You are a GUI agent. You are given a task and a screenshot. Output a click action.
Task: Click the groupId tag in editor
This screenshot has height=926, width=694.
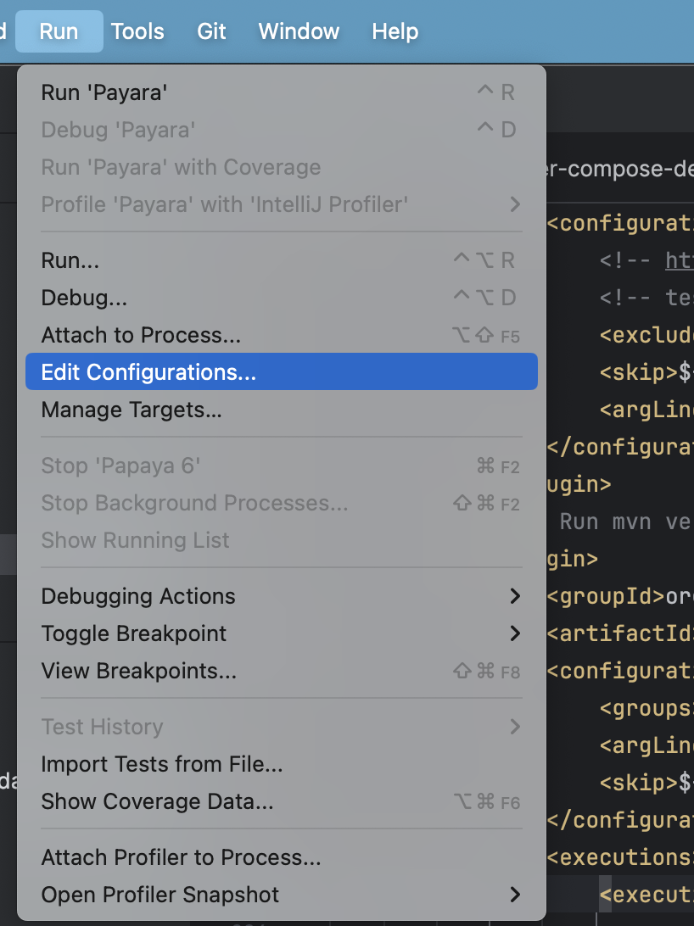(606, 596)
